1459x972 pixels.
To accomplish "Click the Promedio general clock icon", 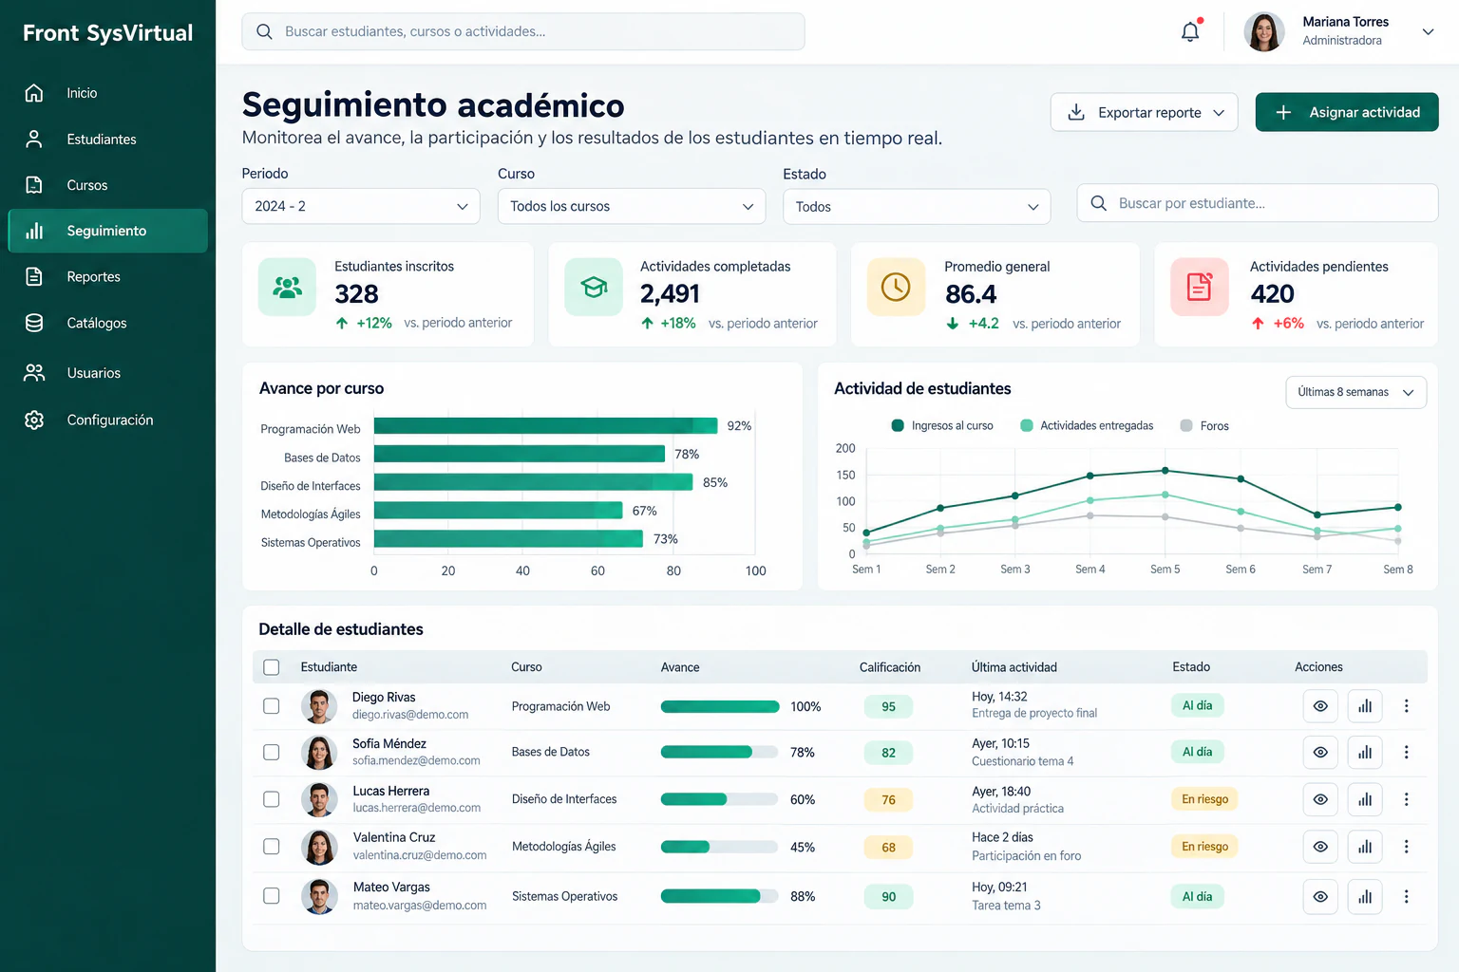I will point(896,287).
